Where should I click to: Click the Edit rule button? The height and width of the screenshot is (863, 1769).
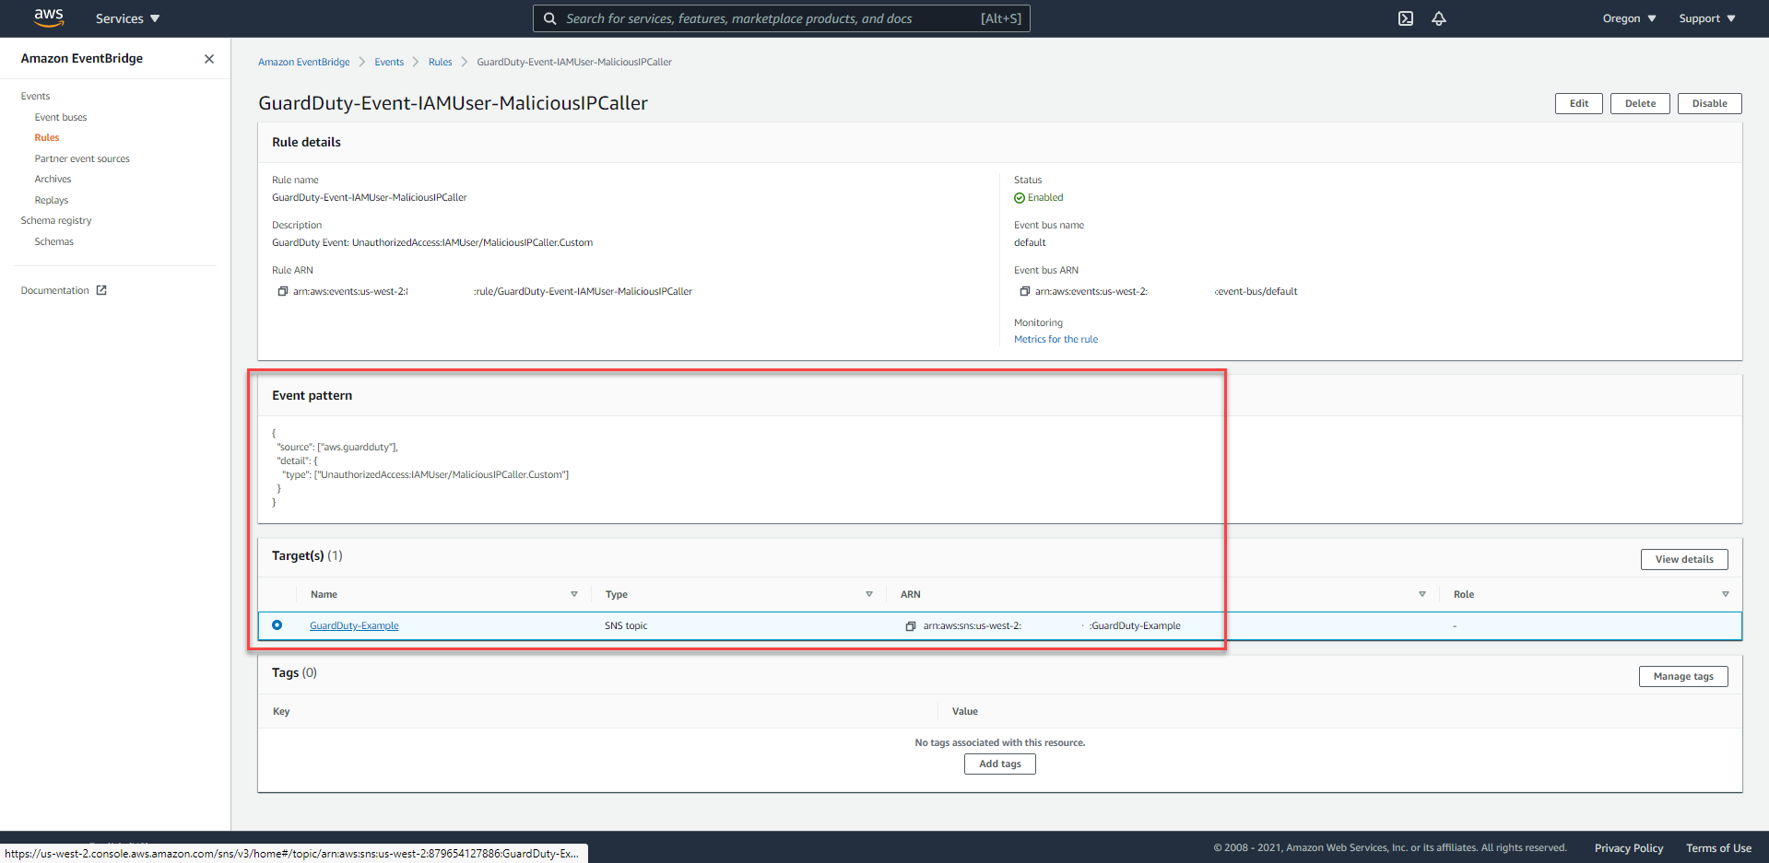click(1579, 103)
